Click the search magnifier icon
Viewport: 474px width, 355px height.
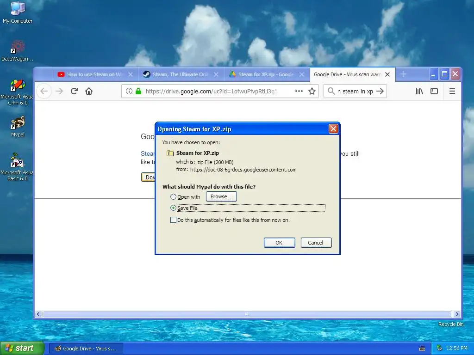[331, 91]
